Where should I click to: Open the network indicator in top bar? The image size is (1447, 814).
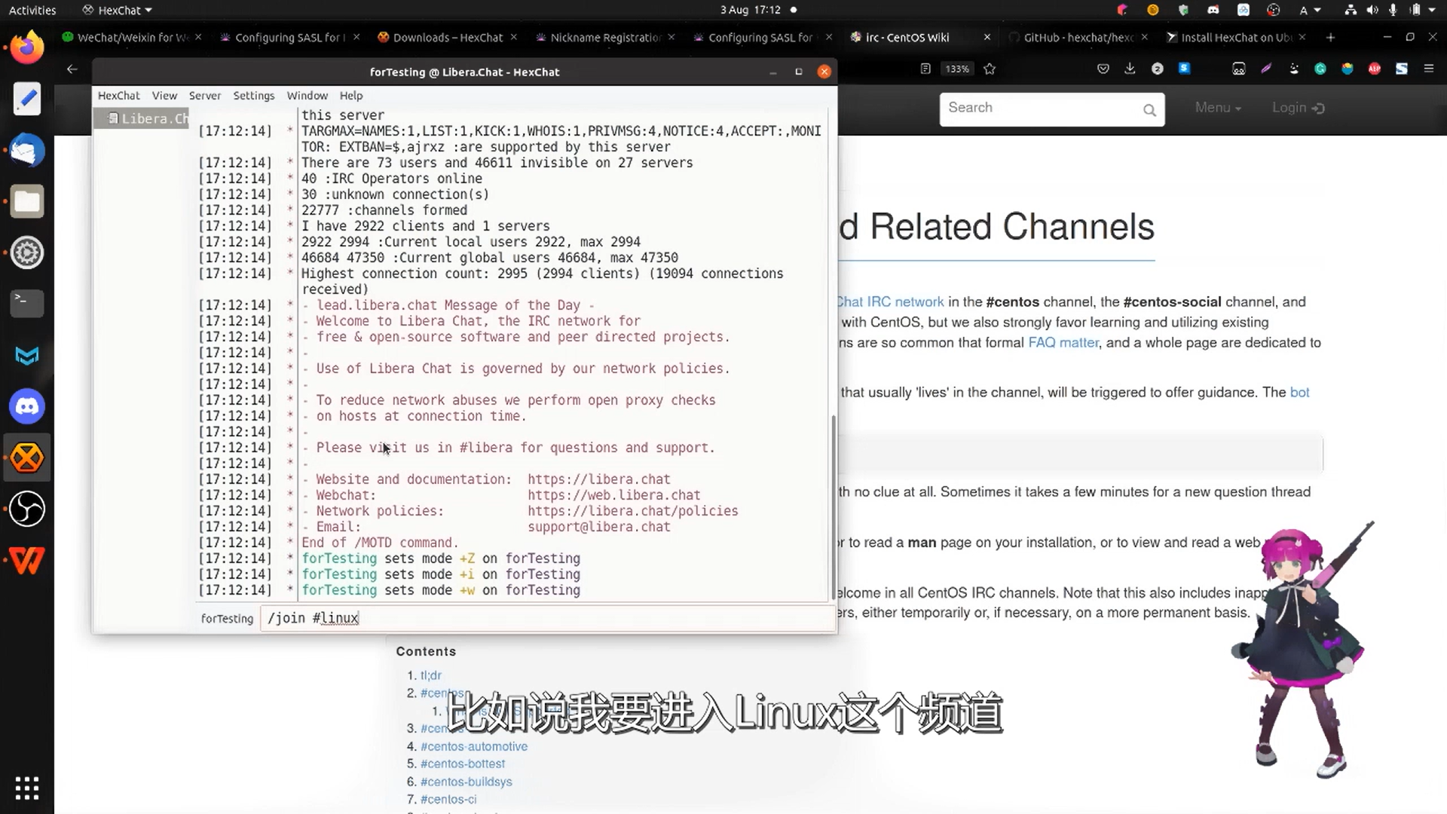point(1351,10)
